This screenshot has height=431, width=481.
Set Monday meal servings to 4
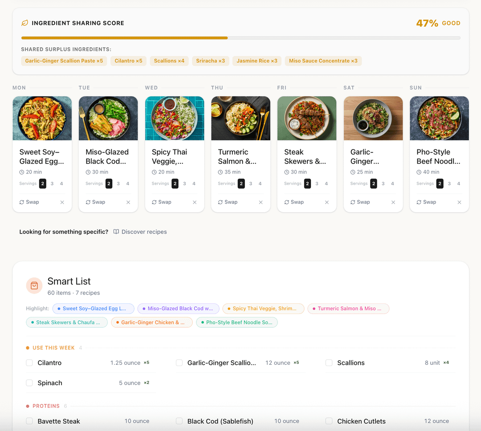pos(61,184)
